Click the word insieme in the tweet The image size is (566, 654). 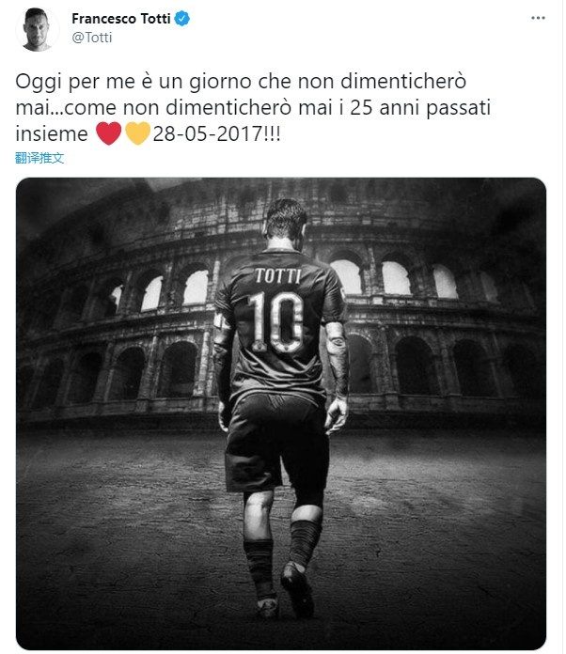click(x=52, y=133)
